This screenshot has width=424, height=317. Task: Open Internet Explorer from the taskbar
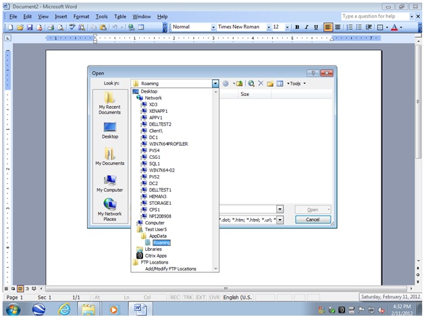pos(64,308)
